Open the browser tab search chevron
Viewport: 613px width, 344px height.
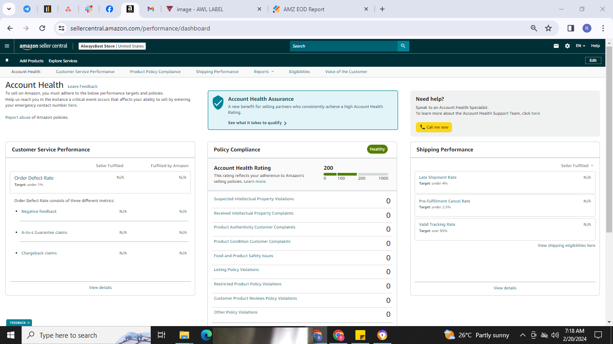click(x=9, y=9)
